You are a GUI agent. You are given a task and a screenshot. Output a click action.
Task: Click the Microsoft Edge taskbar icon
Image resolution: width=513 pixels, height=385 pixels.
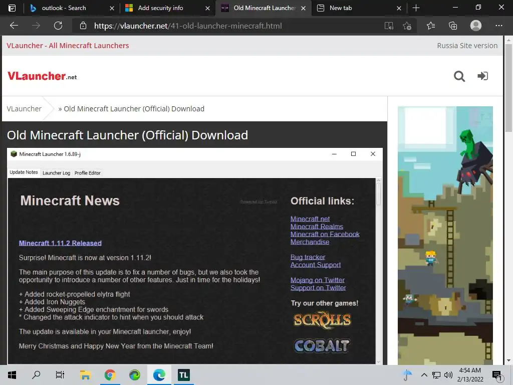click(x=159, y=375)
